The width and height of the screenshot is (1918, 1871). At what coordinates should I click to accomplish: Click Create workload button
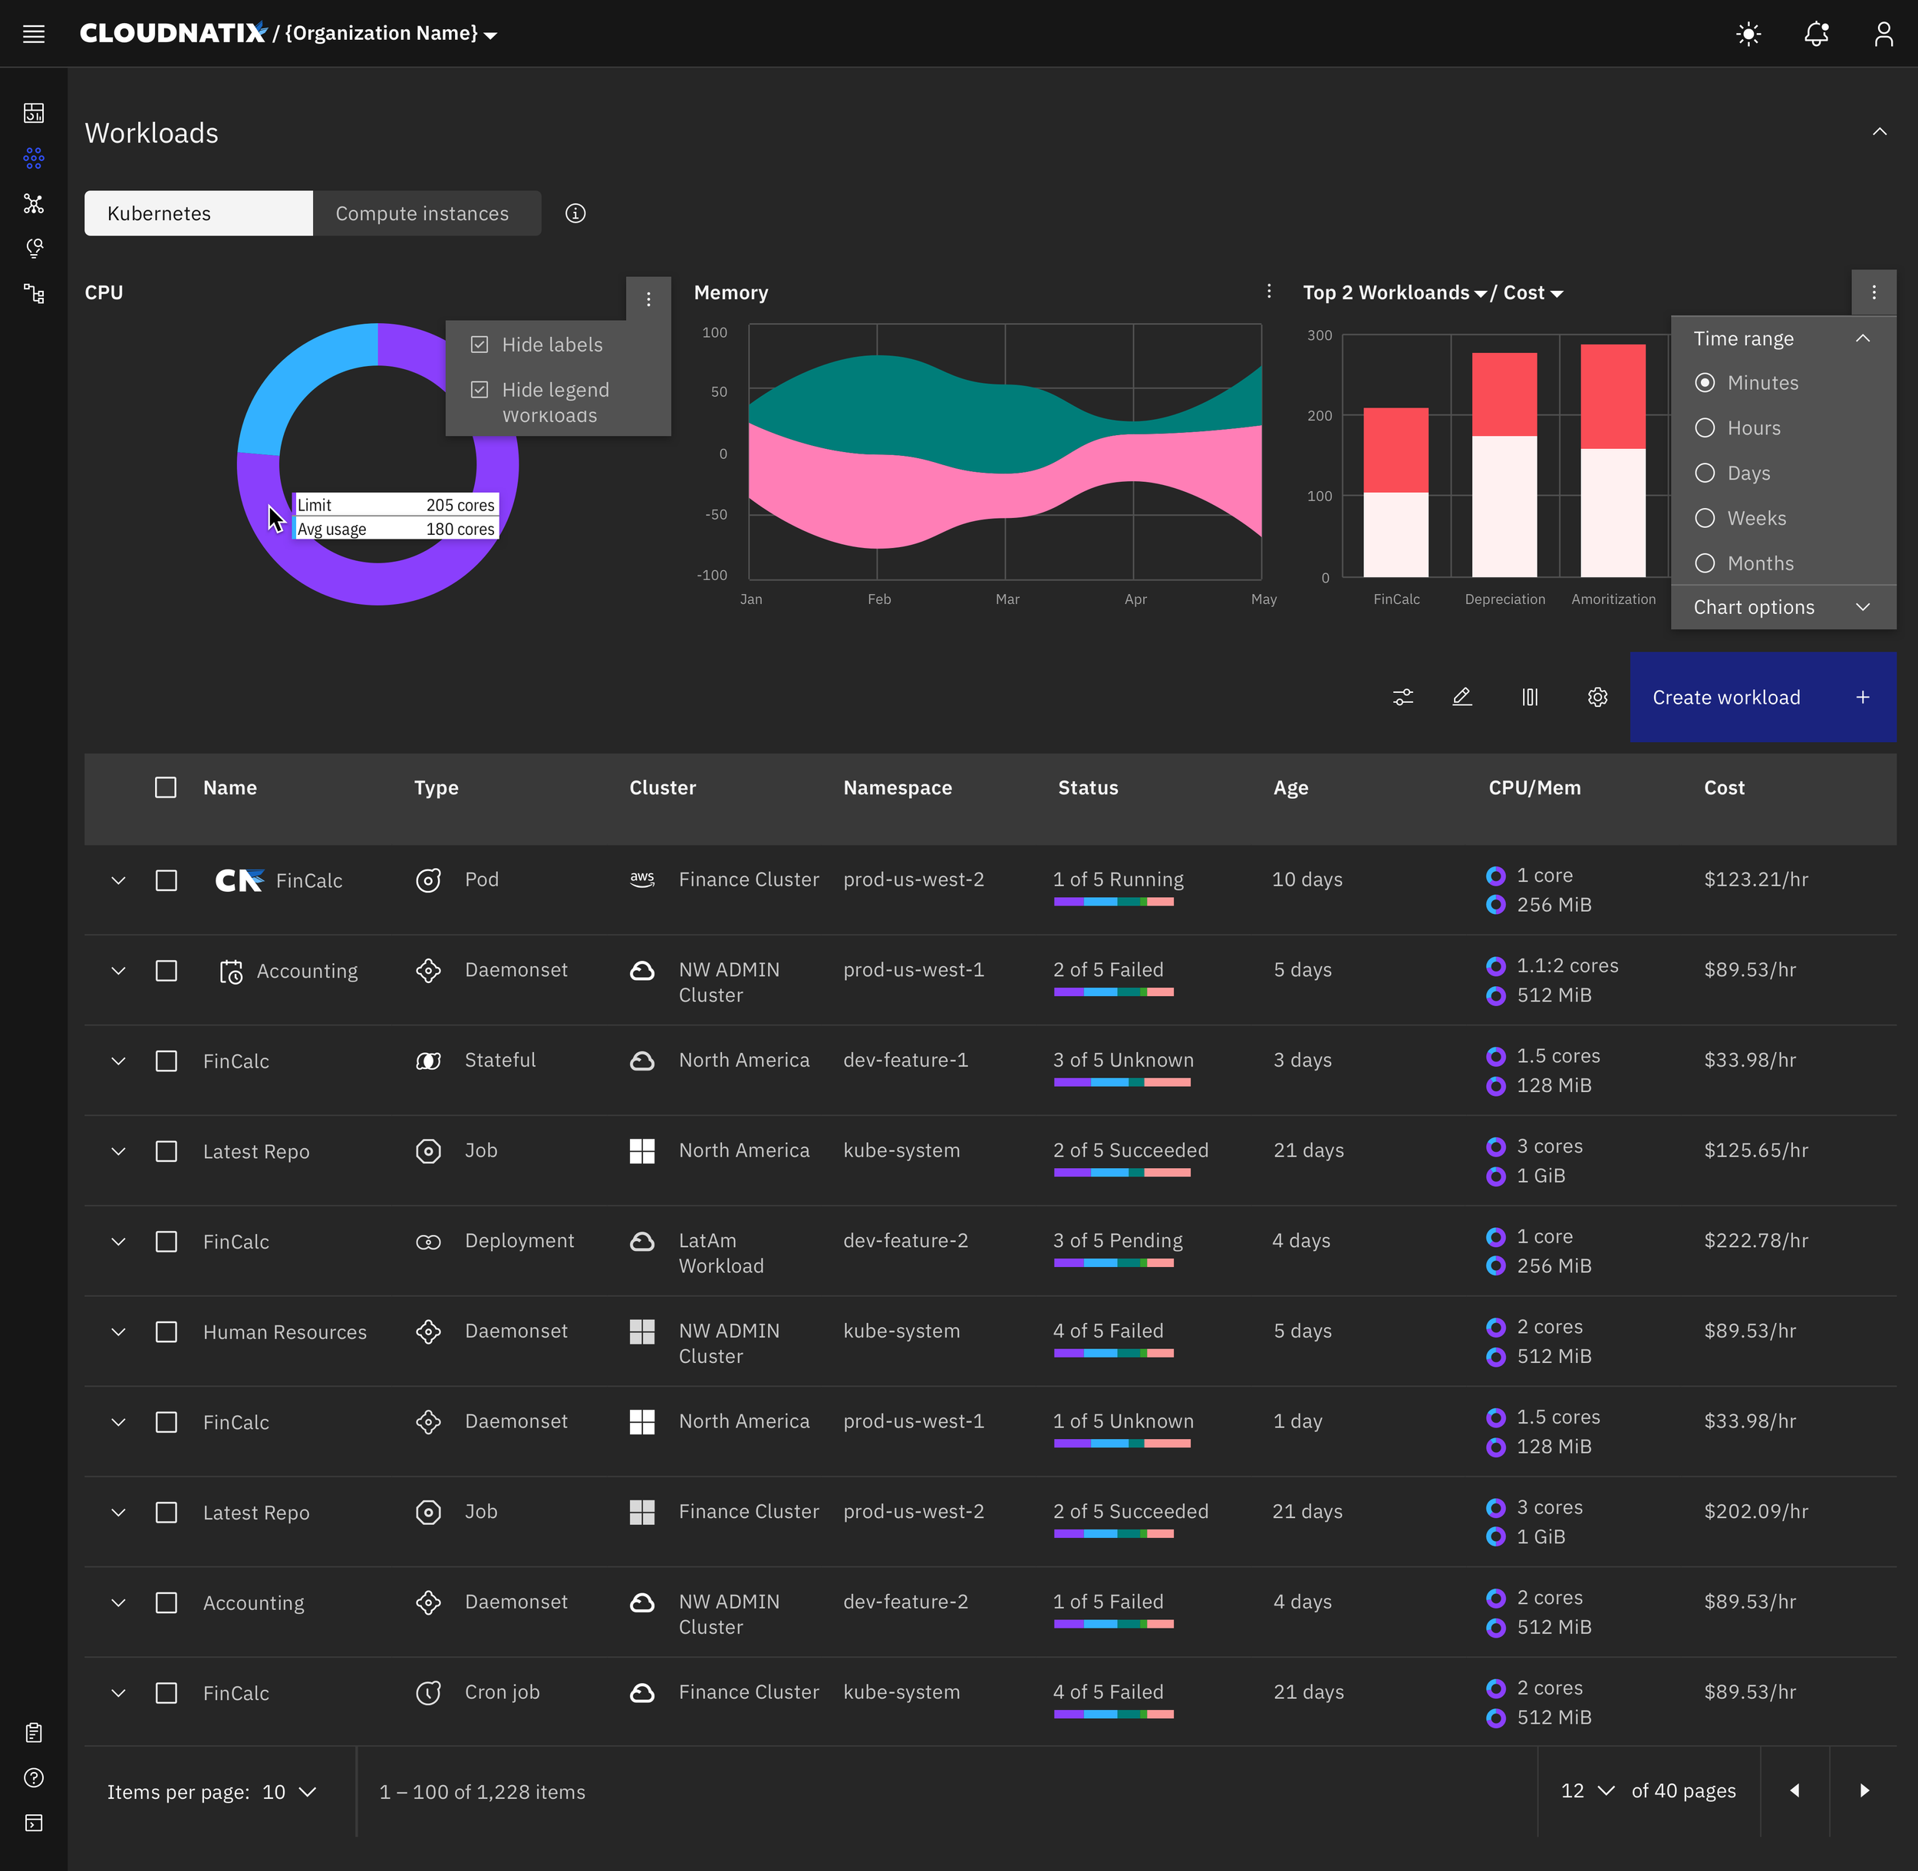coord(1761,698)
